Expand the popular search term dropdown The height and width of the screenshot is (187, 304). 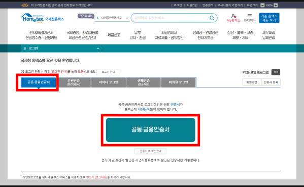click(x=127, y=18)
